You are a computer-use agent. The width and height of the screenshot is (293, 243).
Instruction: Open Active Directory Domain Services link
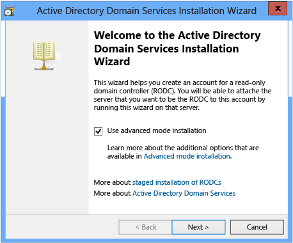(x=184, y=193)
